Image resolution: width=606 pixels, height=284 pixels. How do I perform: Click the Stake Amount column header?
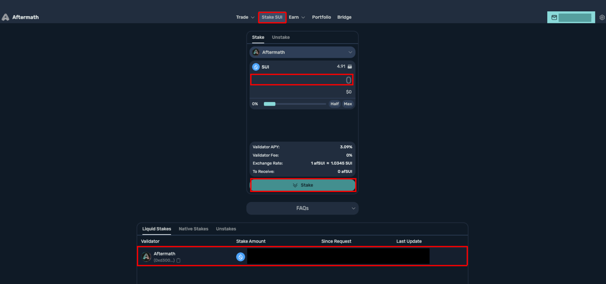tap(251, 241)
